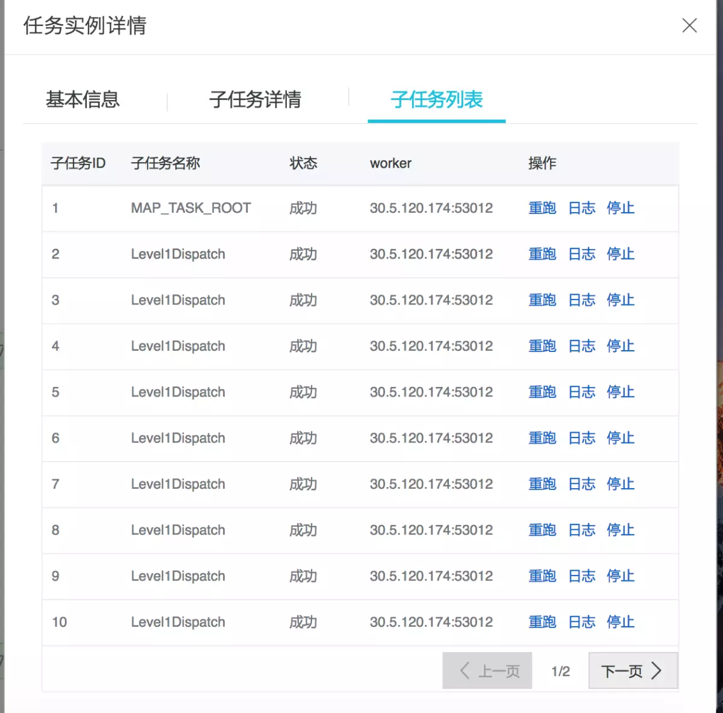Stop subtask 7 using 停止
This screenshot has width=723, height=713.
620,484
